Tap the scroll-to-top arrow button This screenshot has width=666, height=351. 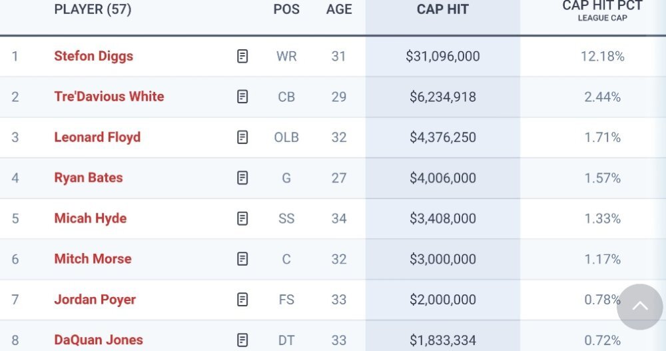point(639,307)
